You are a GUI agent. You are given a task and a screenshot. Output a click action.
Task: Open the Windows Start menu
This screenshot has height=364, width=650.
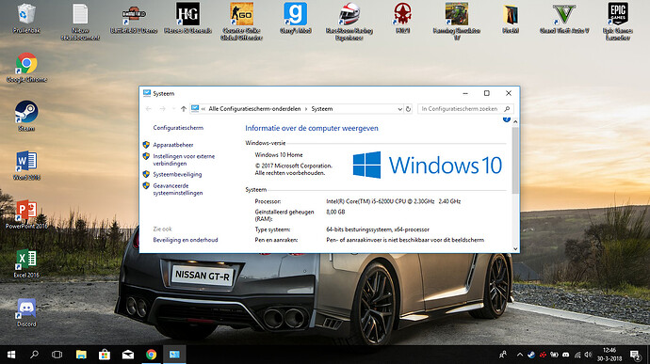[x=11, y=355]
